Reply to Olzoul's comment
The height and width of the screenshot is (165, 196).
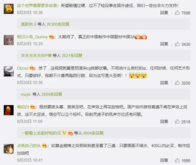tap(164, 83)
